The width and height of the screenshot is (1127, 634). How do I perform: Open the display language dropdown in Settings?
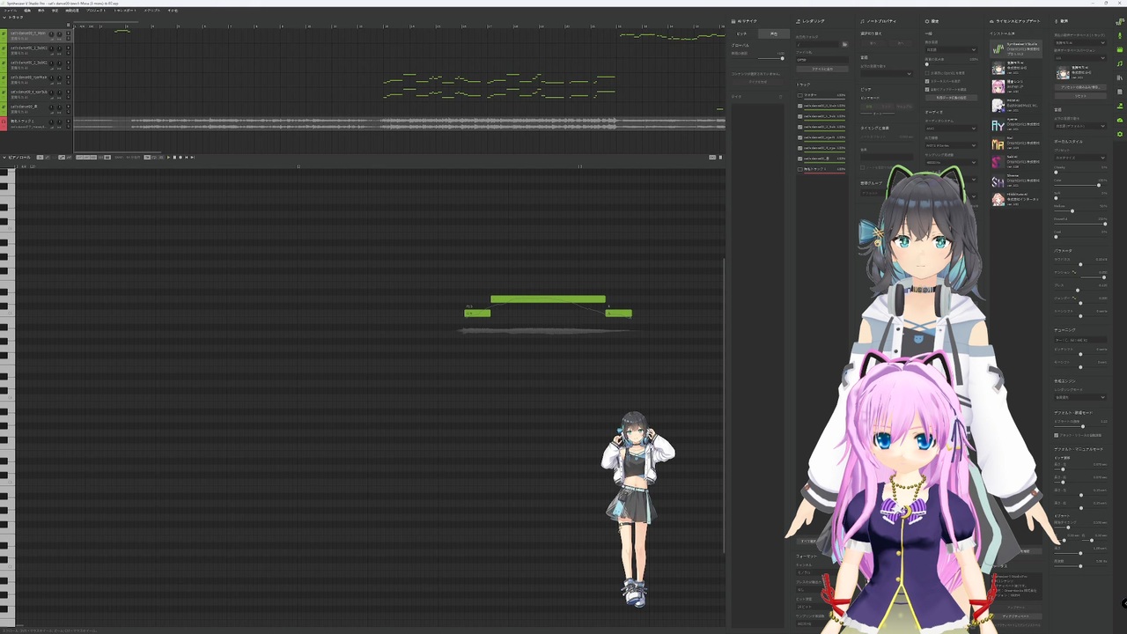[x=951, y=49]
